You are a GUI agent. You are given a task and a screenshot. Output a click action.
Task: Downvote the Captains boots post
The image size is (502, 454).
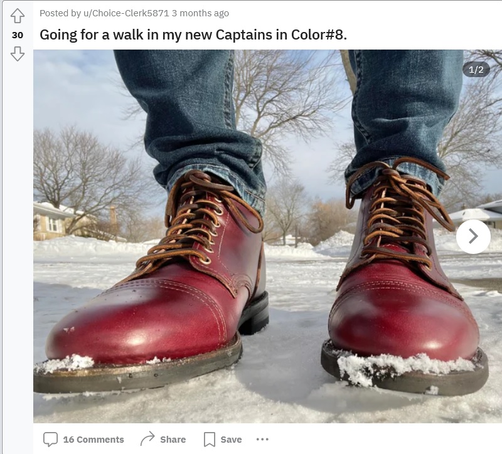(18, 53)
